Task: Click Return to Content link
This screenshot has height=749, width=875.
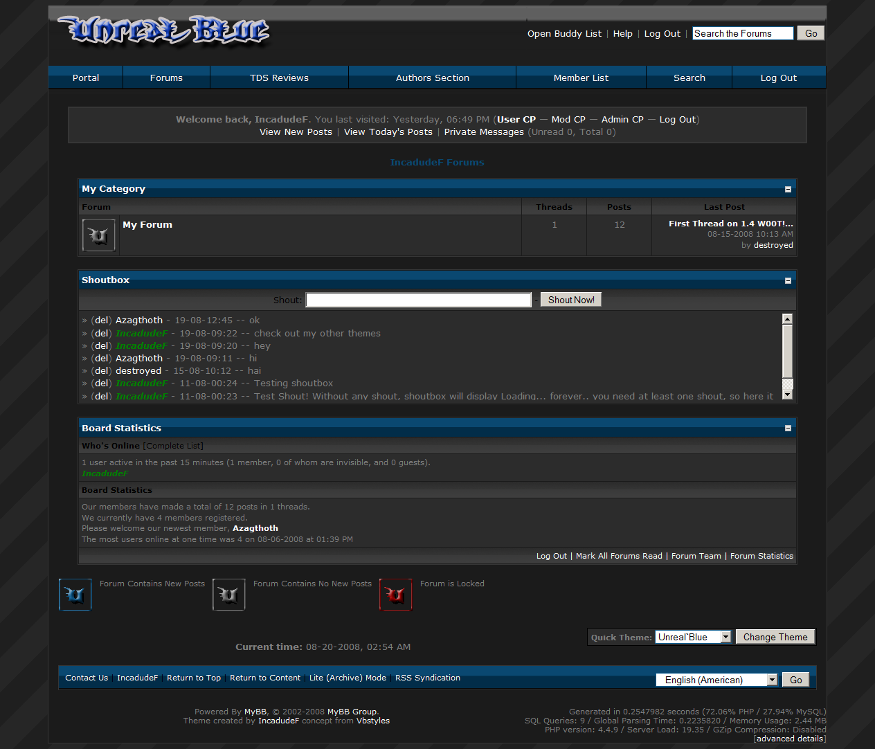Action: point(265,678)
